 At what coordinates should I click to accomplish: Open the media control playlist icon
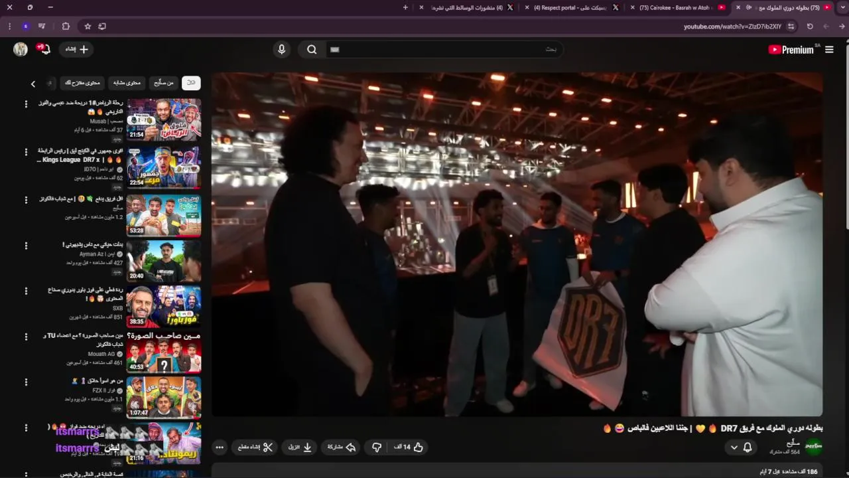coord(42,27)
